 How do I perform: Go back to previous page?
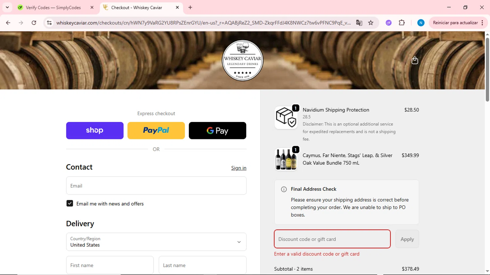pos(8,23)
